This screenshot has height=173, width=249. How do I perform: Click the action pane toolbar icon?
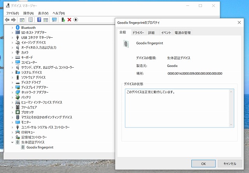click(46, 20)
